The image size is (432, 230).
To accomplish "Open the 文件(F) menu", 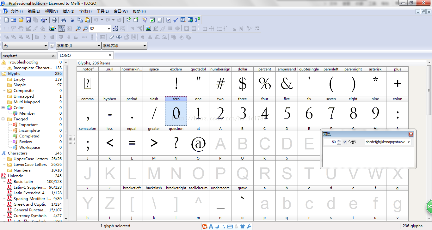I will 16,11.
